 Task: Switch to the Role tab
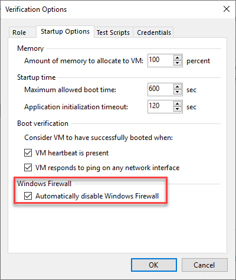19,32
